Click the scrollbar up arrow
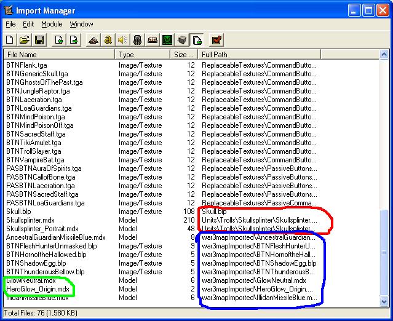 pos(384,54)
